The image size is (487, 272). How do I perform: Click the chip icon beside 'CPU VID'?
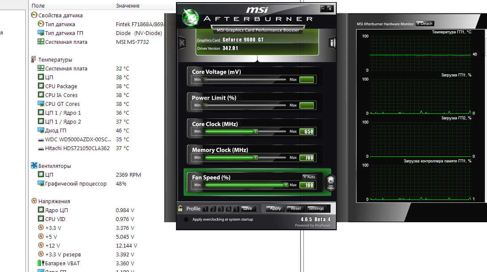[41, 218]
